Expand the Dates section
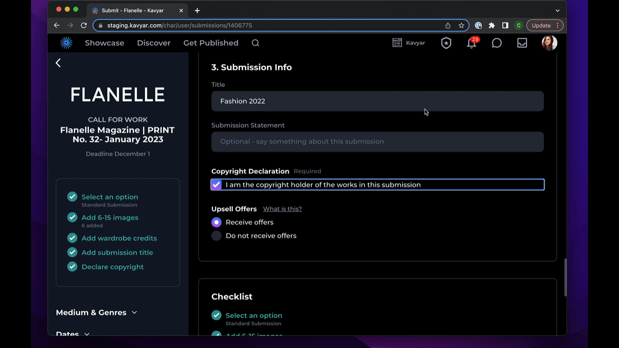This screenshot has width=619, height=348. click(73, 333)
